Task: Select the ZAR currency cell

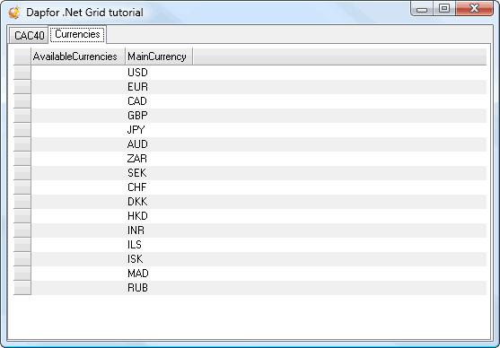Action: click(159, 159)
